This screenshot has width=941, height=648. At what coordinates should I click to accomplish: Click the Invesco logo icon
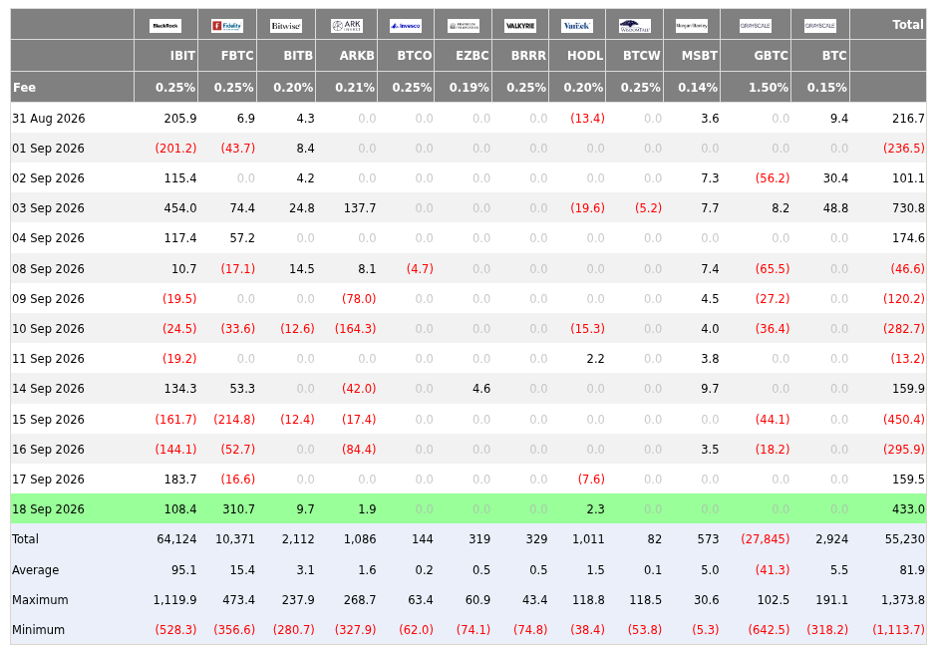click(406, 26)
